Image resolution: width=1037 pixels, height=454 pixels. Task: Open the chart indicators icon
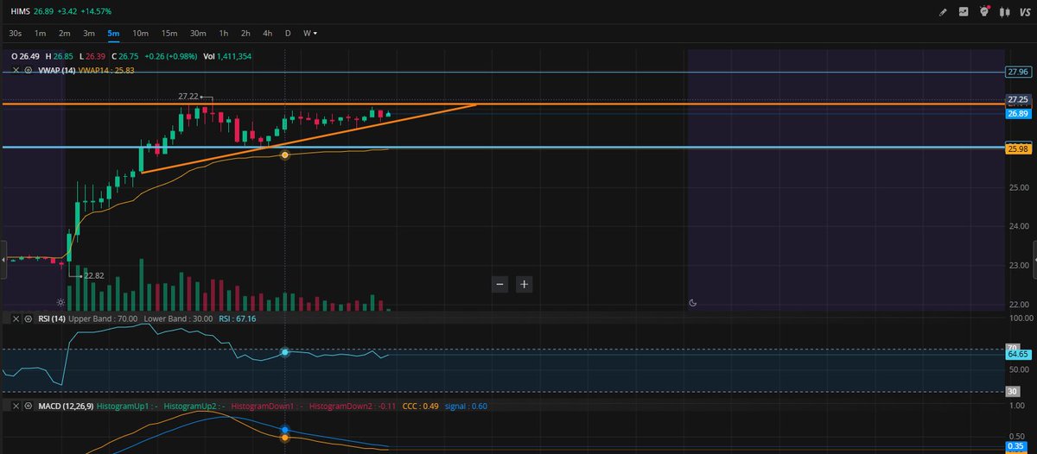[x=964, y=12]
